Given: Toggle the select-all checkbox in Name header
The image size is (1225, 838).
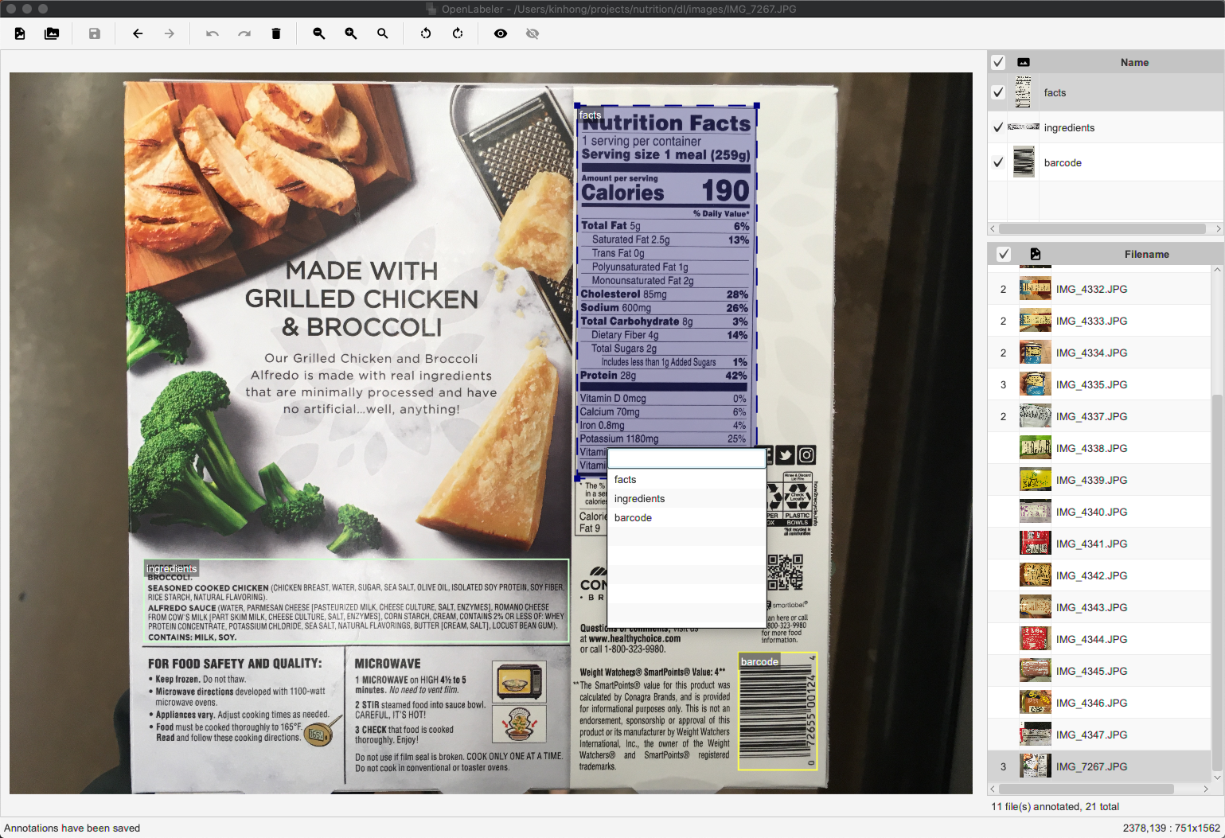Looking at the screenshot, I should tap(998, 62).
